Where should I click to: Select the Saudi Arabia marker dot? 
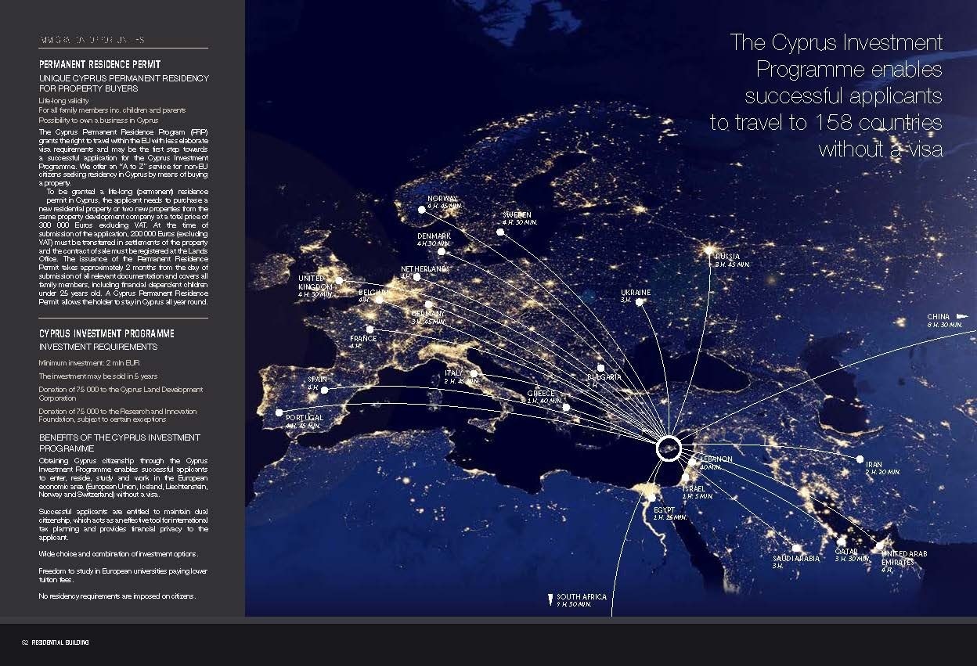click(x=795, y=549)
